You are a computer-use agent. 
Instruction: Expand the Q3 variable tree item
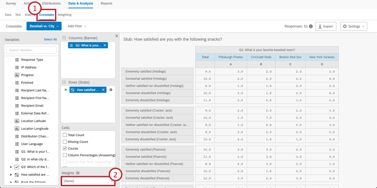click(x=11, y=167)
